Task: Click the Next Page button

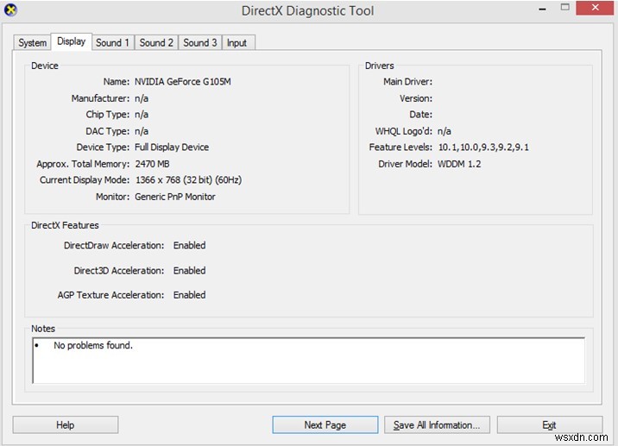Action: (325, 424)
